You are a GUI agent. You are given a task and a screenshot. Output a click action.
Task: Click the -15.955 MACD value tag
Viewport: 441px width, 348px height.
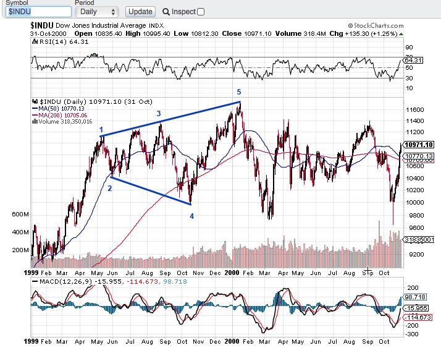pyautogui.click(x=416, y=308)
